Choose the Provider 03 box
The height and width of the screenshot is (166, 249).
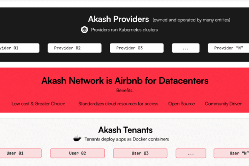coord(137,48)
